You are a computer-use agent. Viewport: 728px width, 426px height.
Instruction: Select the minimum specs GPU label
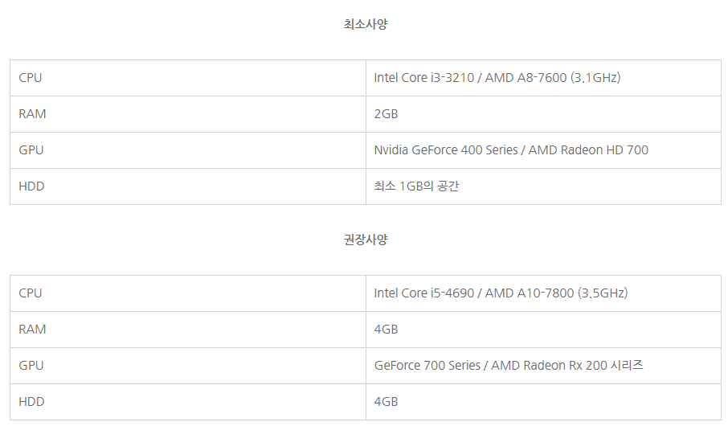tap(31, 150)
